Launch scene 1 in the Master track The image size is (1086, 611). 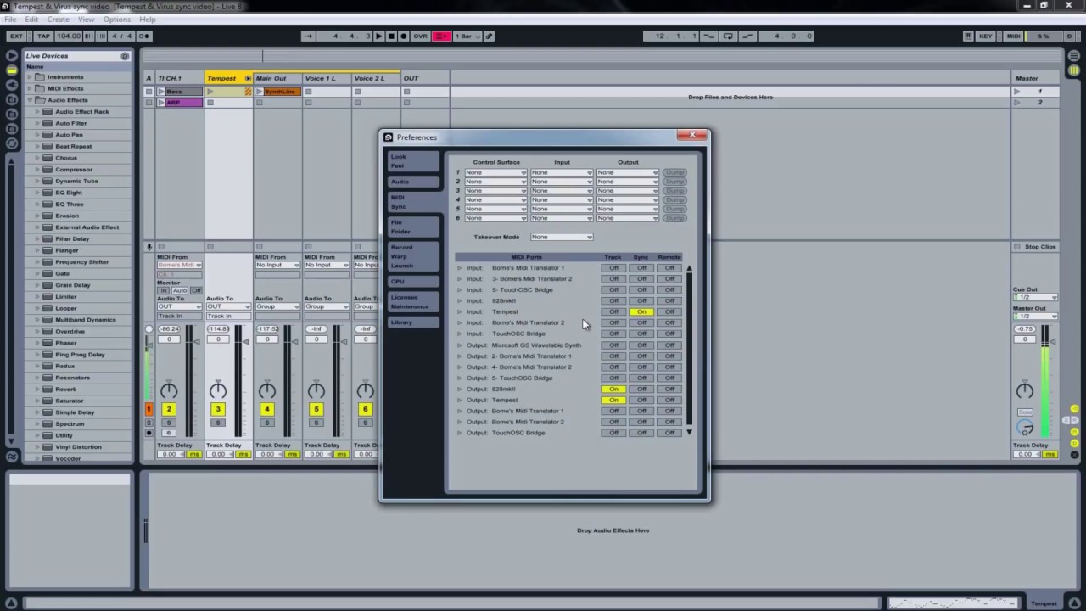click(1017, 92)
